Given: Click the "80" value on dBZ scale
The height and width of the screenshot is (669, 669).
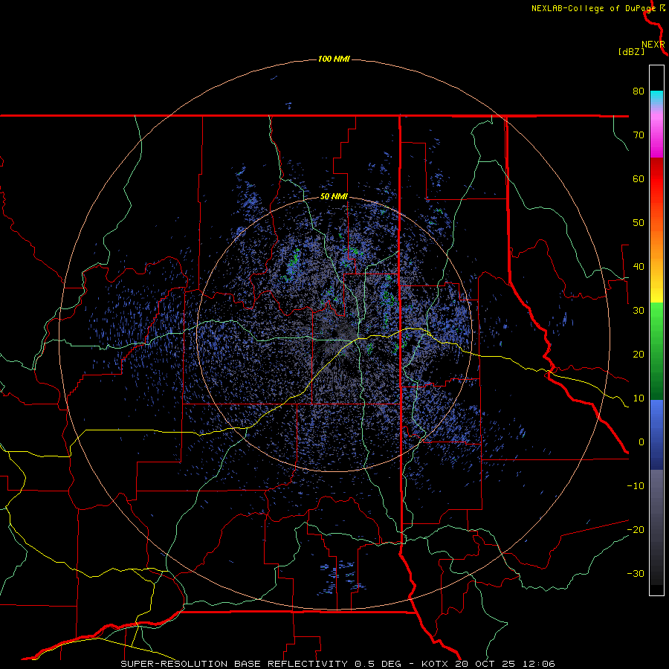Looking at the screenshot, I should point(639,91).
